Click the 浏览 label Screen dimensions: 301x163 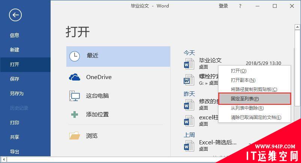click(92, 136)
